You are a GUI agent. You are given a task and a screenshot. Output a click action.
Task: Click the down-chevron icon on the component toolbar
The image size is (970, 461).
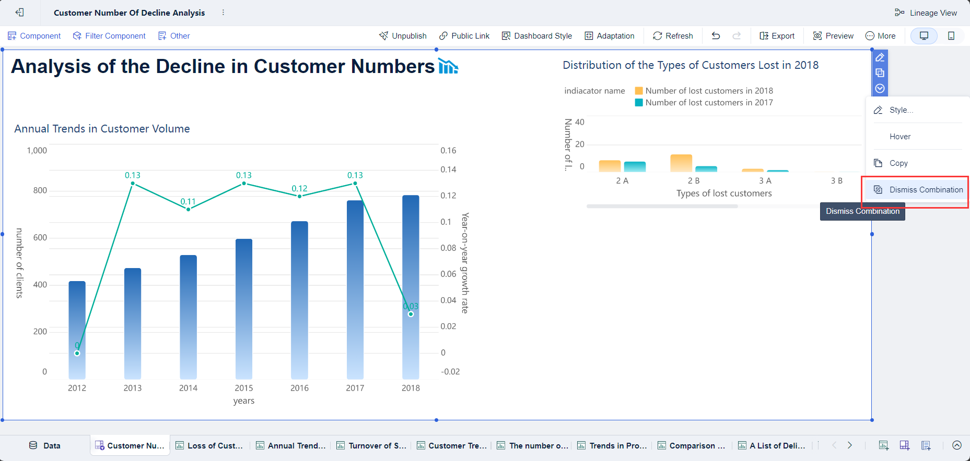pos(880,89)
